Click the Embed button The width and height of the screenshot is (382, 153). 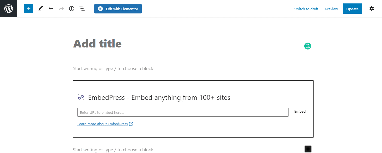click(x=300, y=112)
